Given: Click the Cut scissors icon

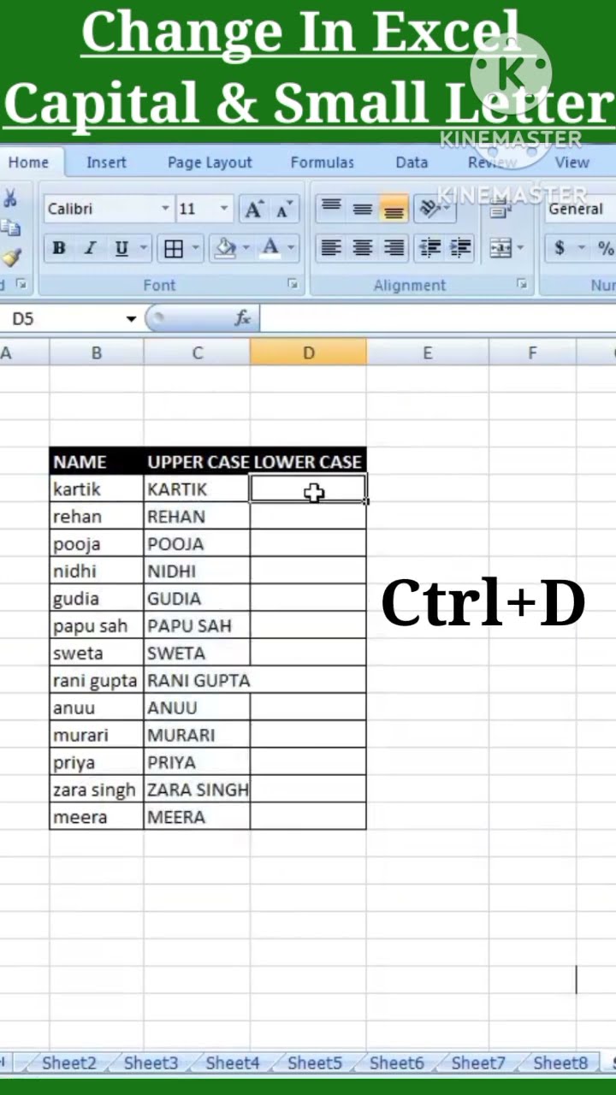Looking at the screenshot, I should [x=10, y=199].
